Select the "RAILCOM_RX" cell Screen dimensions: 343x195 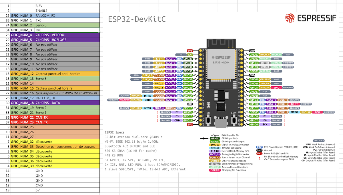[67, 15]
